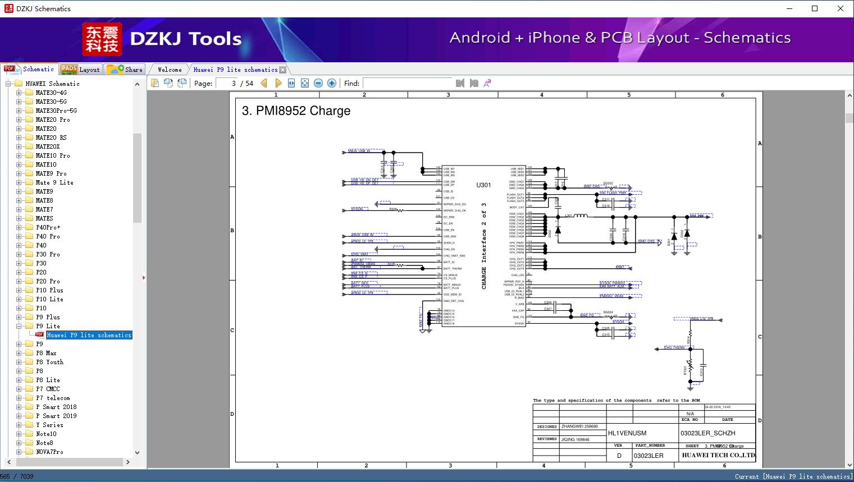Expand the Mate 9 Lite folder
854x482 pixels.
[x=19, y=182]
